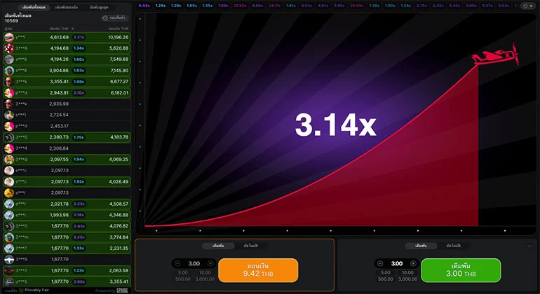
Task: Click the Provably Fair shield icon
Action: pos(21,289)
